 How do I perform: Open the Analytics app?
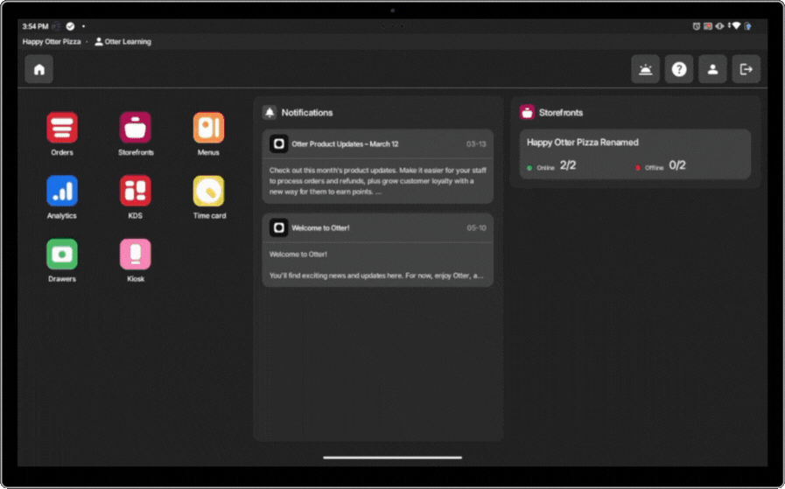tap(62, 191)
